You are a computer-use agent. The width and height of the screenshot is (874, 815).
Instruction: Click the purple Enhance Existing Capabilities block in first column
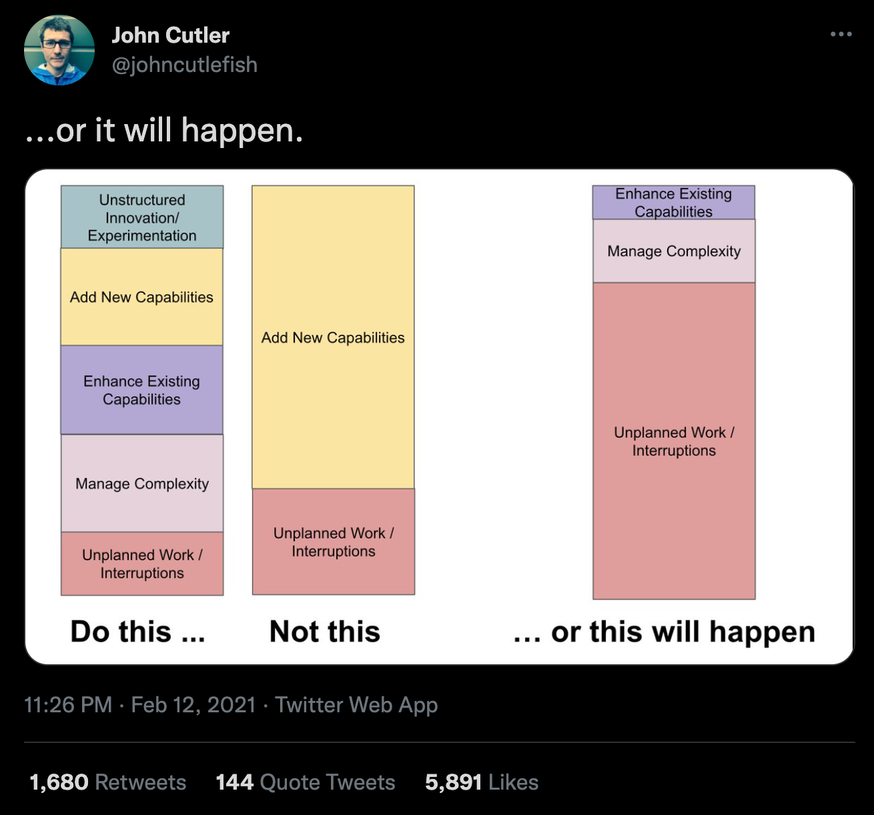pyautogui.click(x=142, y=390)
